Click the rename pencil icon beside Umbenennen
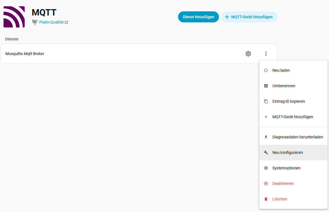The height and width of the screenshot is (212, 329). [x=266, y=86]
